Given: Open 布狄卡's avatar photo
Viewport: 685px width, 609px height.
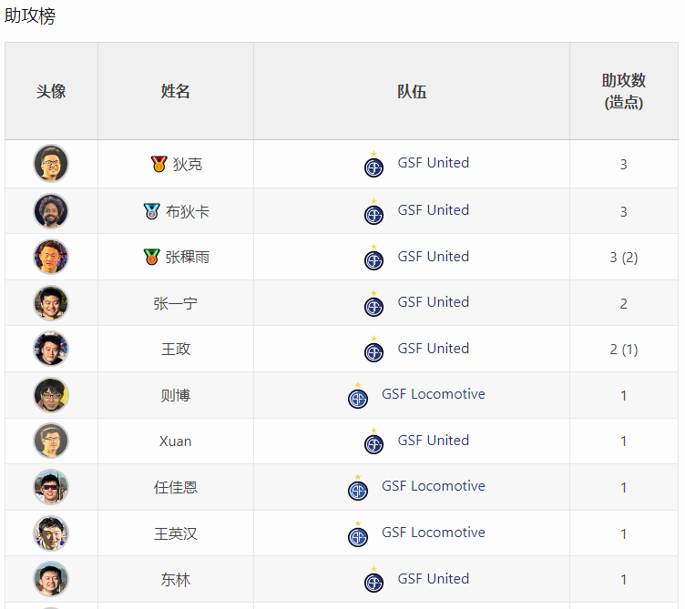Looking at the screenshot, I should [51, 211].
